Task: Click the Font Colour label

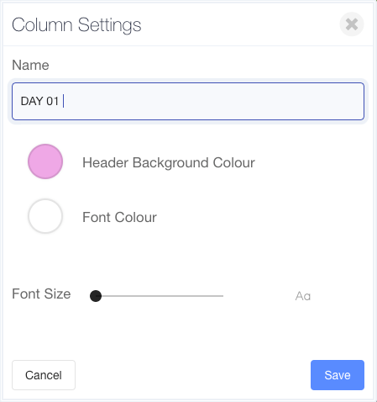Action: tap(119, 217)
